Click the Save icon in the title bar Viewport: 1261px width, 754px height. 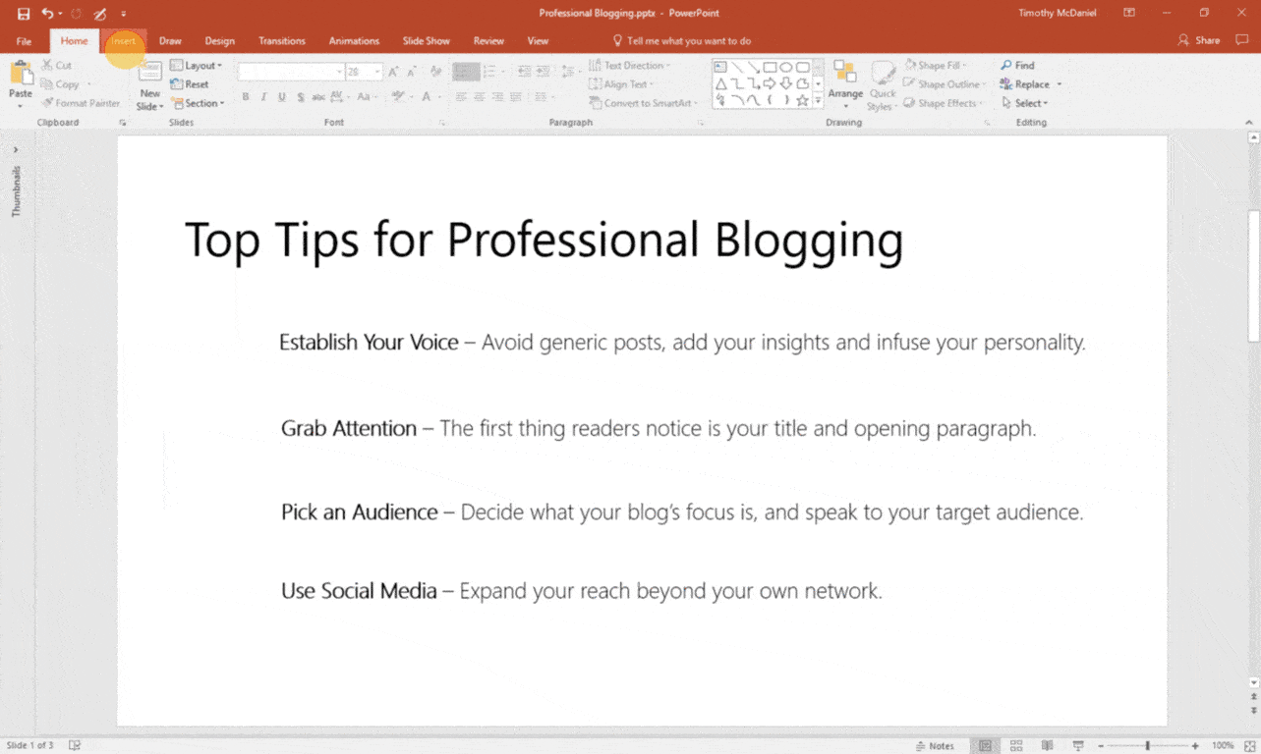pos(24,14)
